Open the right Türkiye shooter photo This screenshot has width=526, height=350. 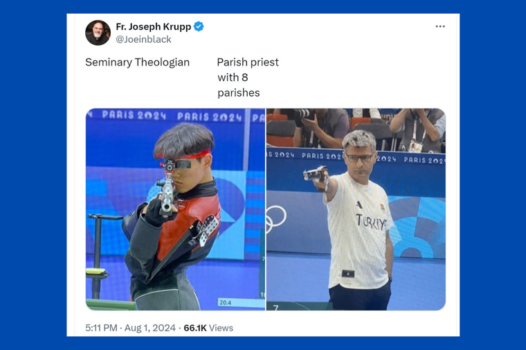click(356, 209)
